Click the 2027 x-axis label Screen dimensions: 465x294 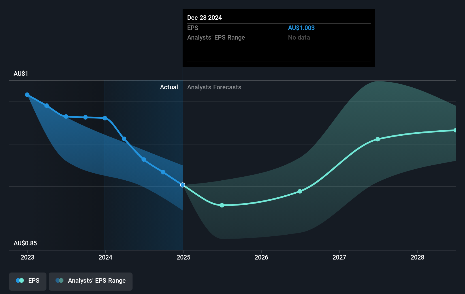coord(339,257)
